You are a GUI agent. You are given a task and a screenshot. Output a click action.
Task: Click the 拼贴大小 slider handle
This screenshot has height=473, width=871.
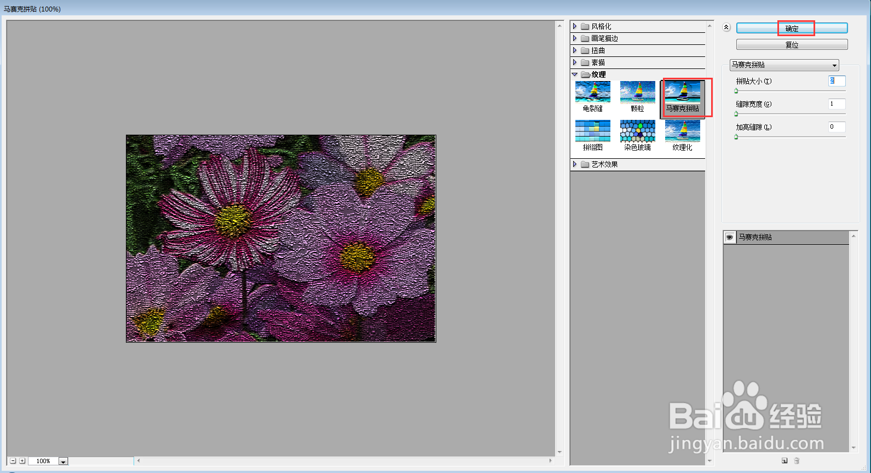736,91
